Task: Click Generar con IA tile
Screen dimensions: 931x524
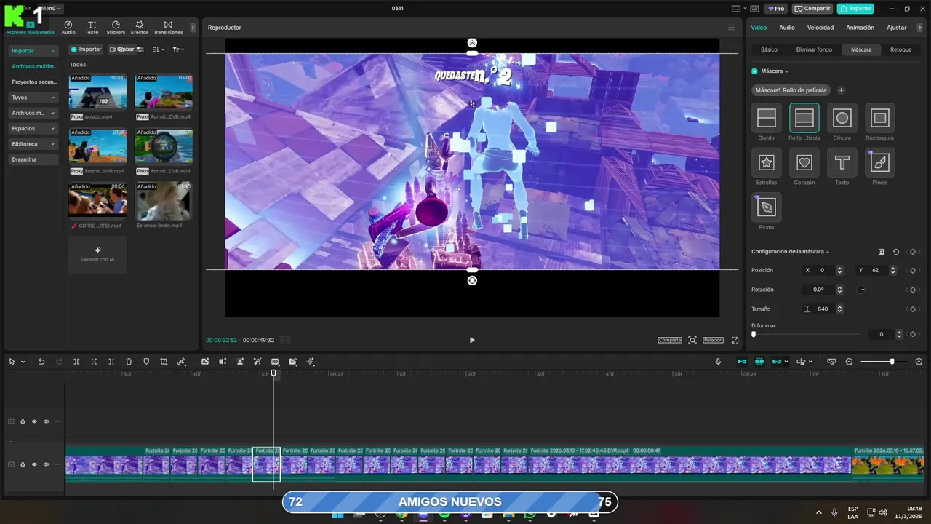Action: pos(97,255)
